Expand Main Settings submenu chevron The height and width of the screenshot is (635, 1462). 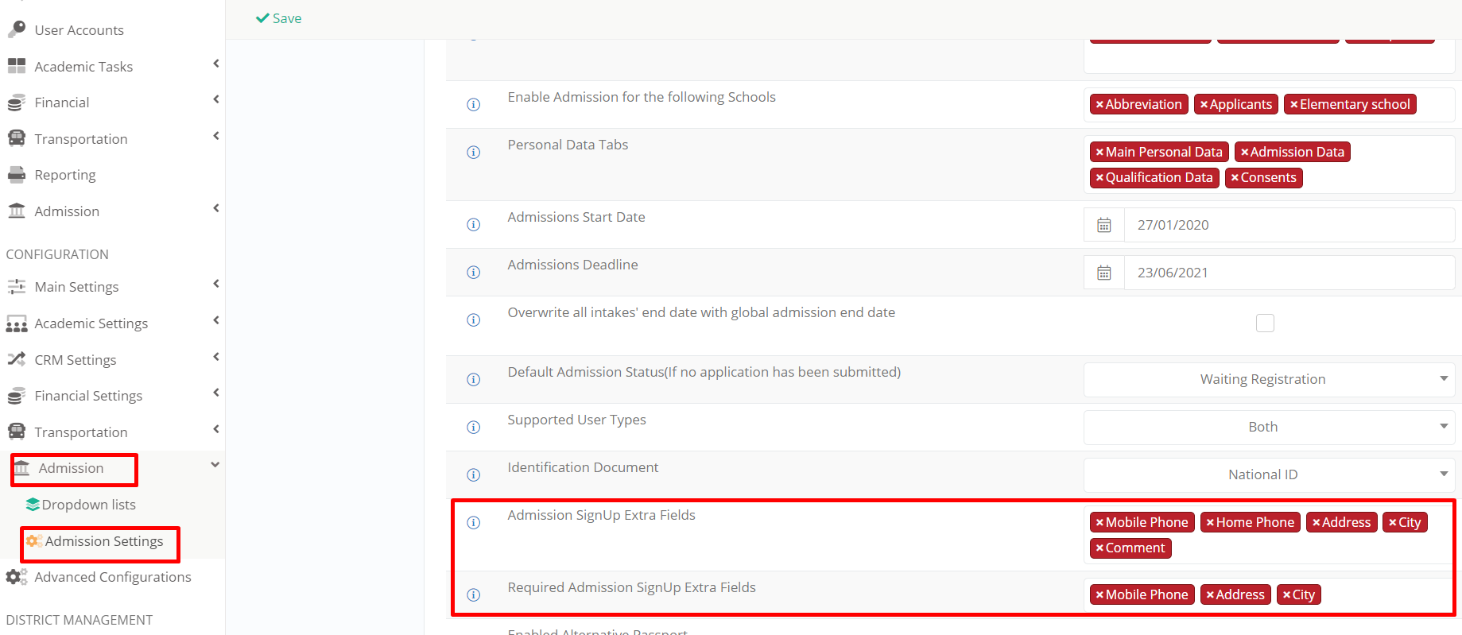pyautogui.click(x=215, y=284)
